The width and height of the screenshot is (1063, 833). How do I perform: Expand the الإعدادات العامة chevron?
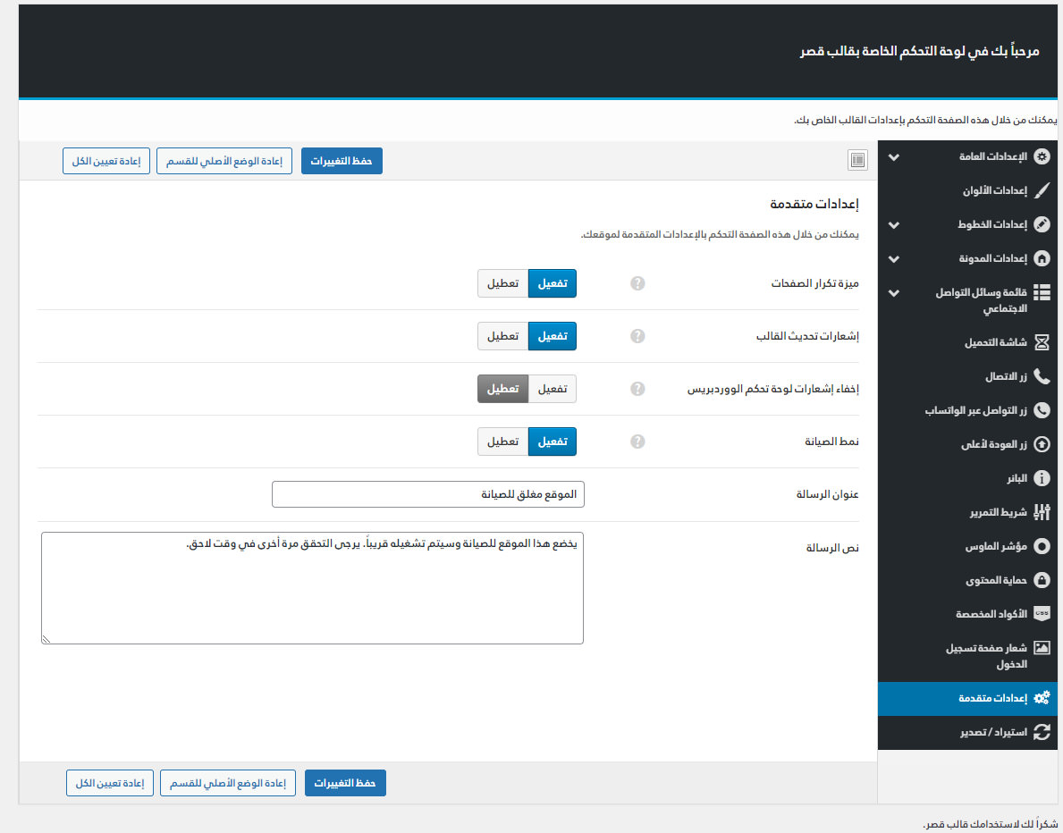click(893, 157)
